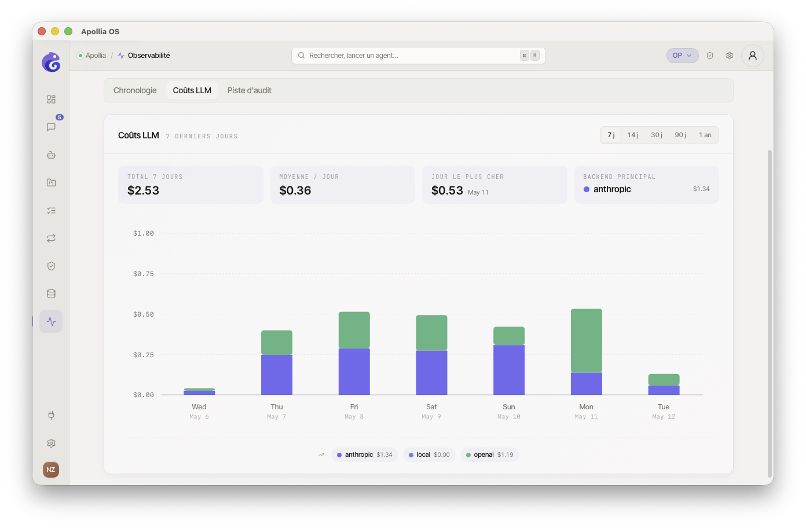The width and height of the screenshot is (806, 528).
Task: Focus the Rechercher, lancer un agent field
Action: pos(418,56)
